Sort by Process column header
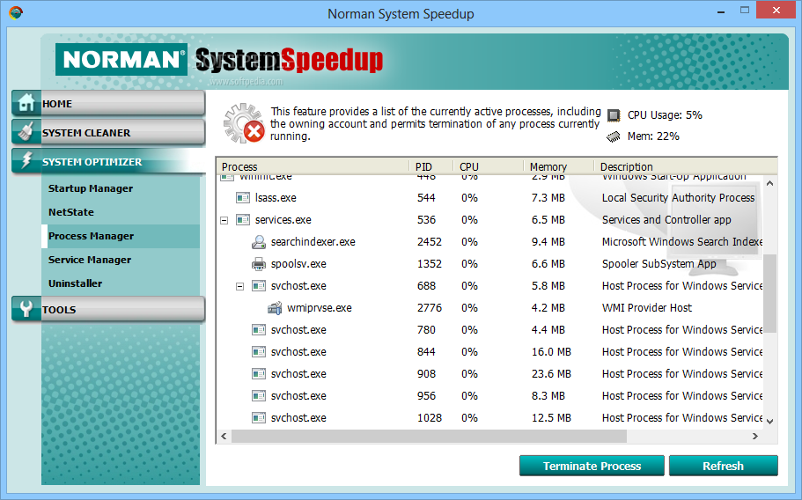The width and height of the screenshot is (802, 500). click(x=313, y=166)
